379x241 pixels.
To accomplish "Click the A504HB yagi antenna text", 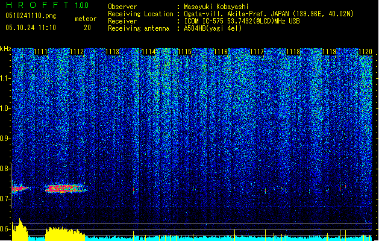I will coord(213,28).
